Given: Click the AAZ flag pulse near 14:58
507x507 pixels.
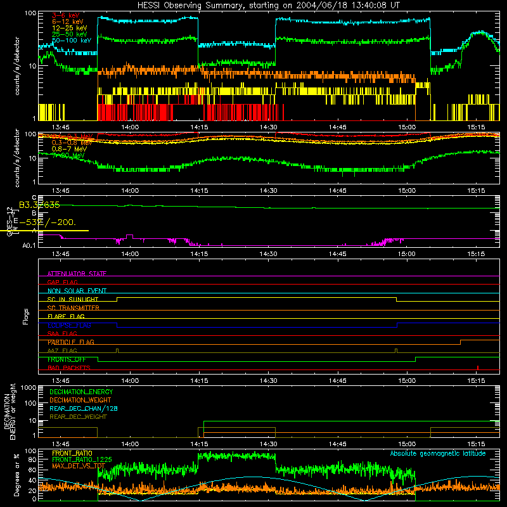Looking at the screenshot, I should coord(397,350).
